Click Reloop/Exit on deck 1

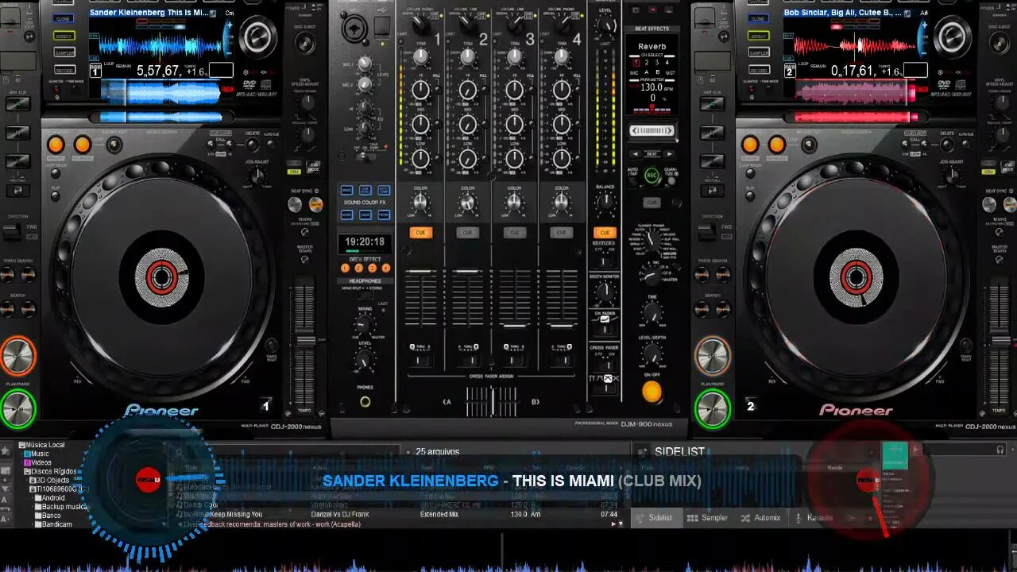click(x=114, y=145)
